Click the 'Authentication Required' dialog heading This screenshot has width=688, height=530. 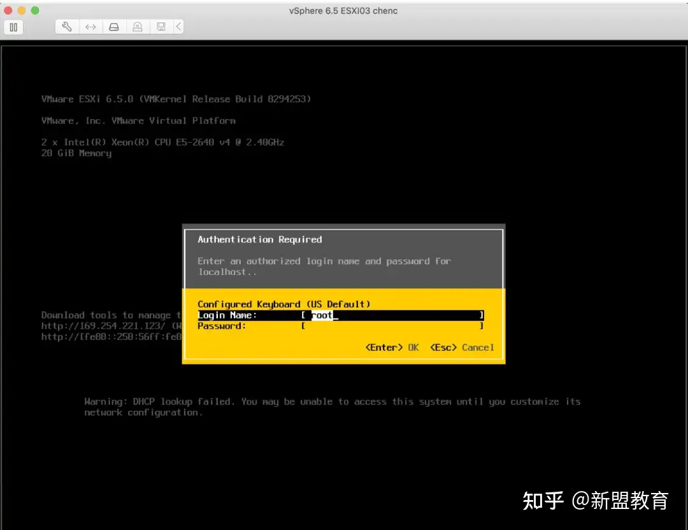[x=260, y=240]
